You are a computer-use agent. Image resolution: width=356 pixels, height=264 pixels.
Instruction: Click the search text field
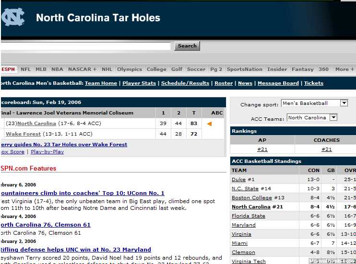86,46
